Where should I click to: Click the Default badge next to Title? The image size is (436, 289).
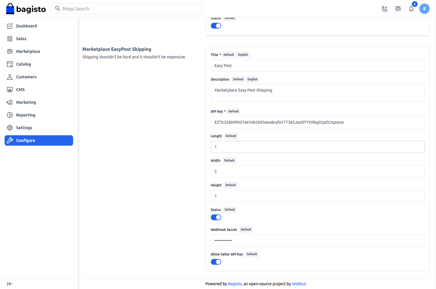pyautogui.click(x=229, y=55)
